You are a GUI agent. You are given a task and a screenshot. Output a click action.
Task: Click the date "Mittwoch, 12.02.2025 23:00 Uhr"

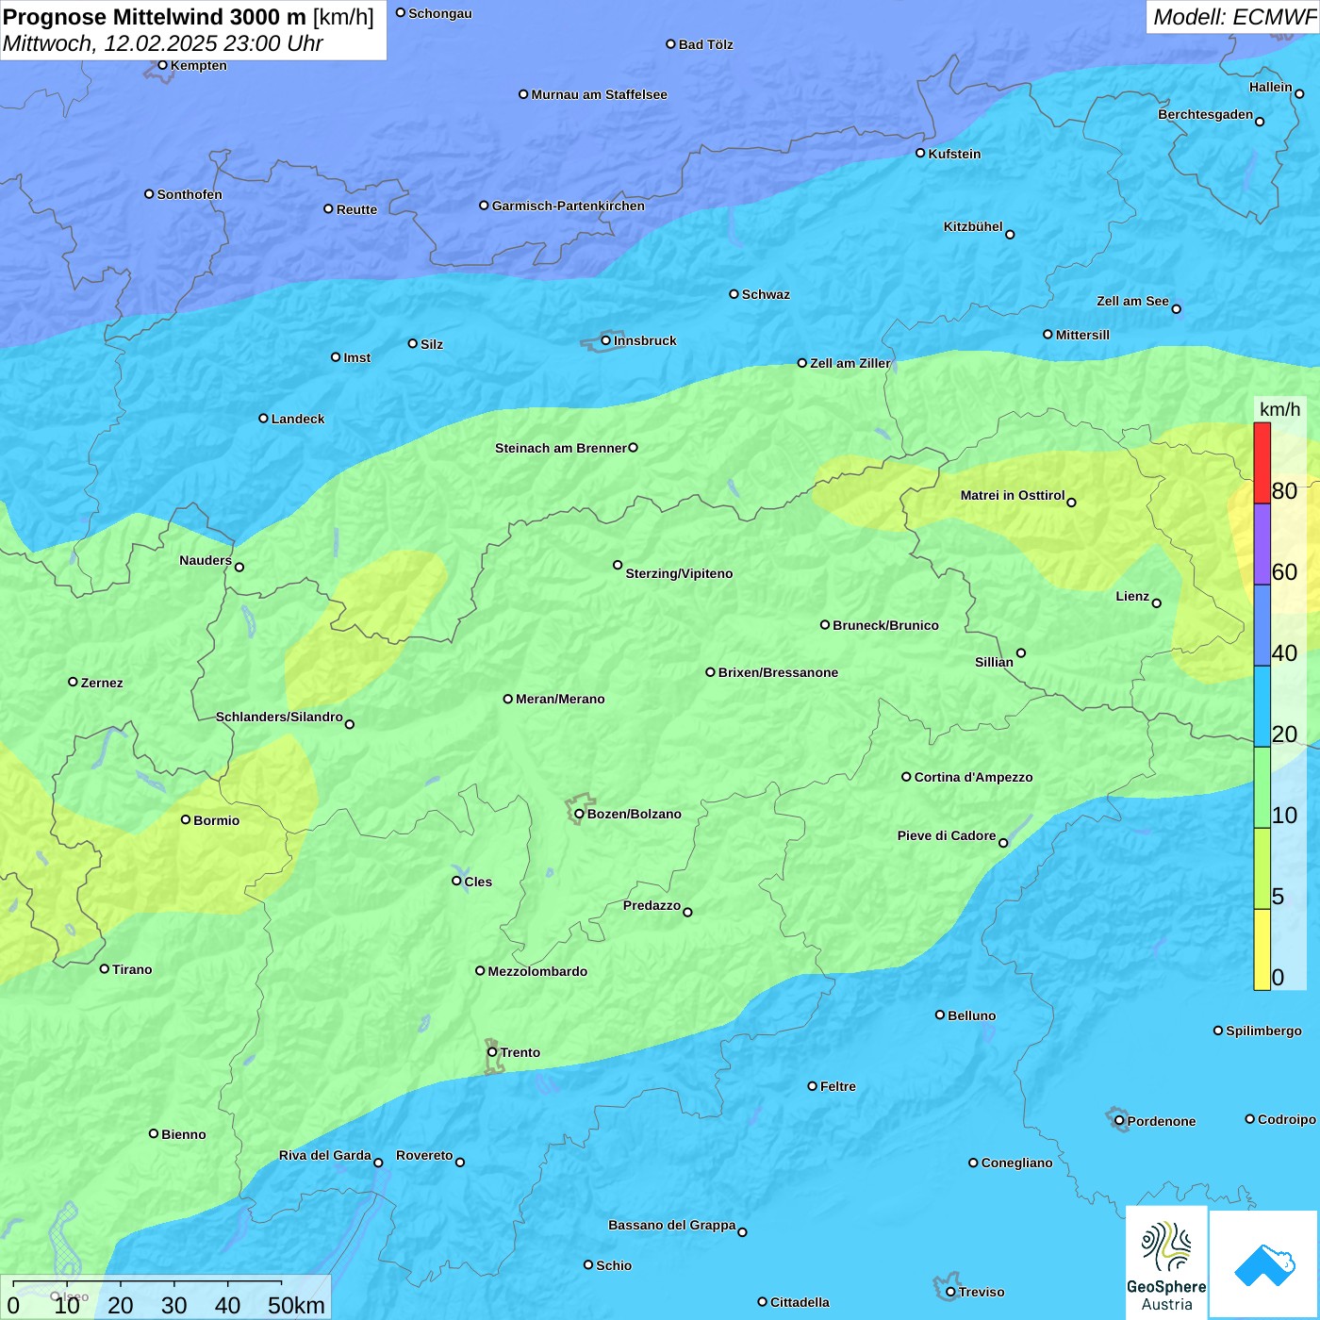163,43
